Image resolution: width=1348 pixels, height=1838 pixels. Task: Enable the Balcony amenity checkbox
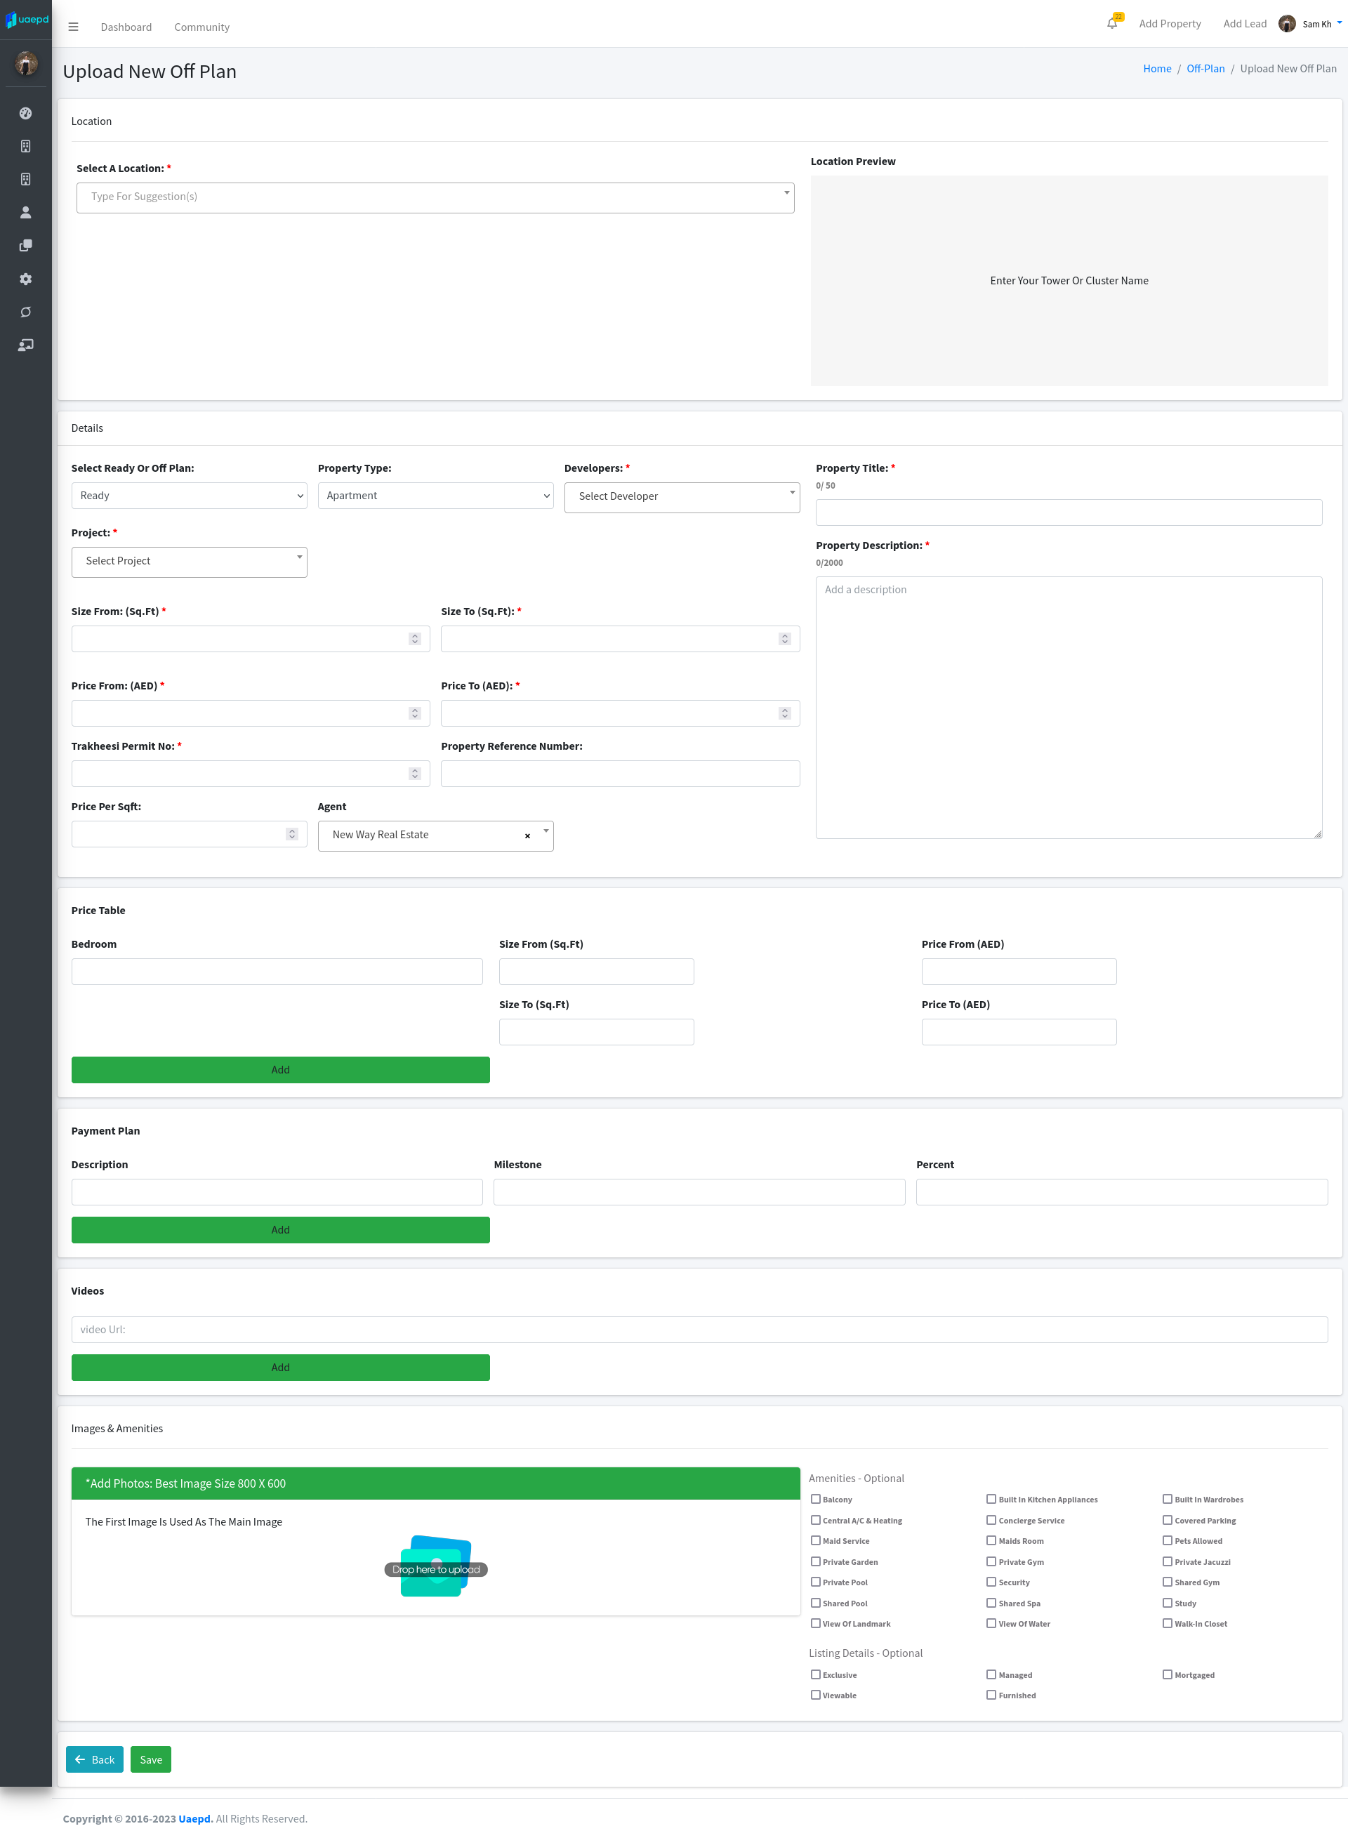pyautogui.click(x=815, y=1499)
